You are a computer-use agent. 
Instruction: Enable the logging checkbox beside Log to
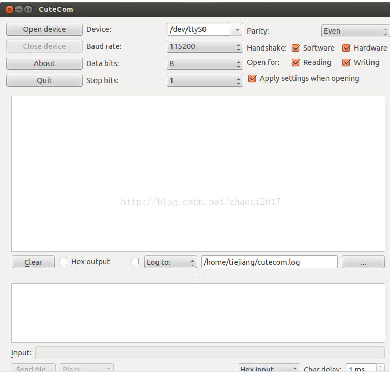[135, 262]
